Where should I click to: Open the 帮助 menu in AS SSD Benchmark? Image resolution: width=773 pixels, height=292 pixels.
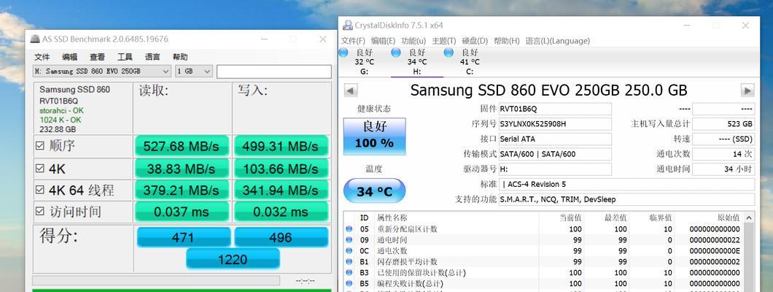pyautogui.click(x=180, y=57)
